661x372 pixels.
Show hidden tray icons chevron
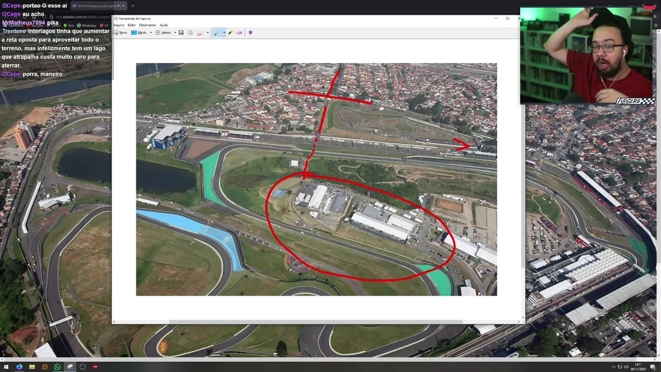[x=613, y=367]
